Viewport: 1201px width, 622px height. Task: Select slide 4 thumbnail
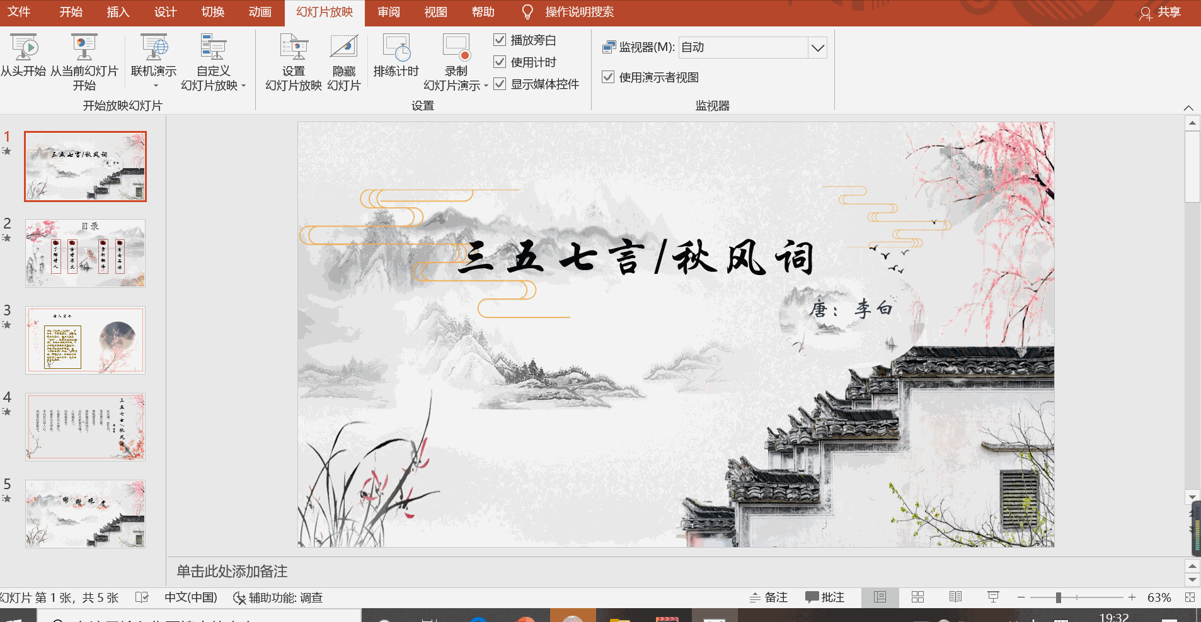tap(85, 427)
